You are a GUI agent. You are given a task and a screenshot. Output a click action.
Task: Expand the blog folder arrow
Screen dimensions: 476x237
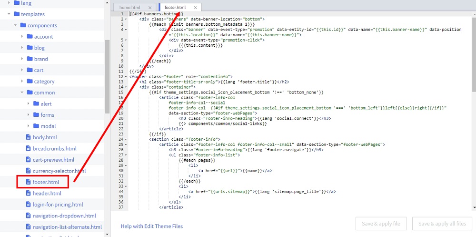[22, 48]
